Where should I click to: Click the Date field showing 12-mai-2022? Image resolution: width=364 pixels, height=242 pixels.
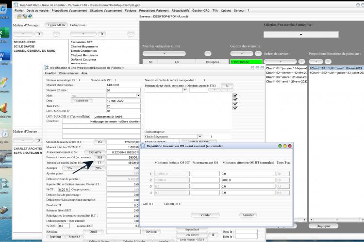coord(123,101)
